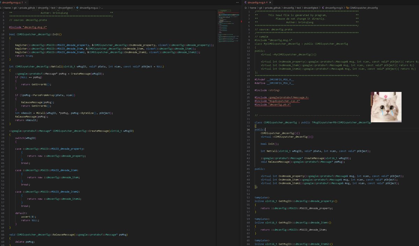Click the crying cat image overlay

(x=386, y=107)
